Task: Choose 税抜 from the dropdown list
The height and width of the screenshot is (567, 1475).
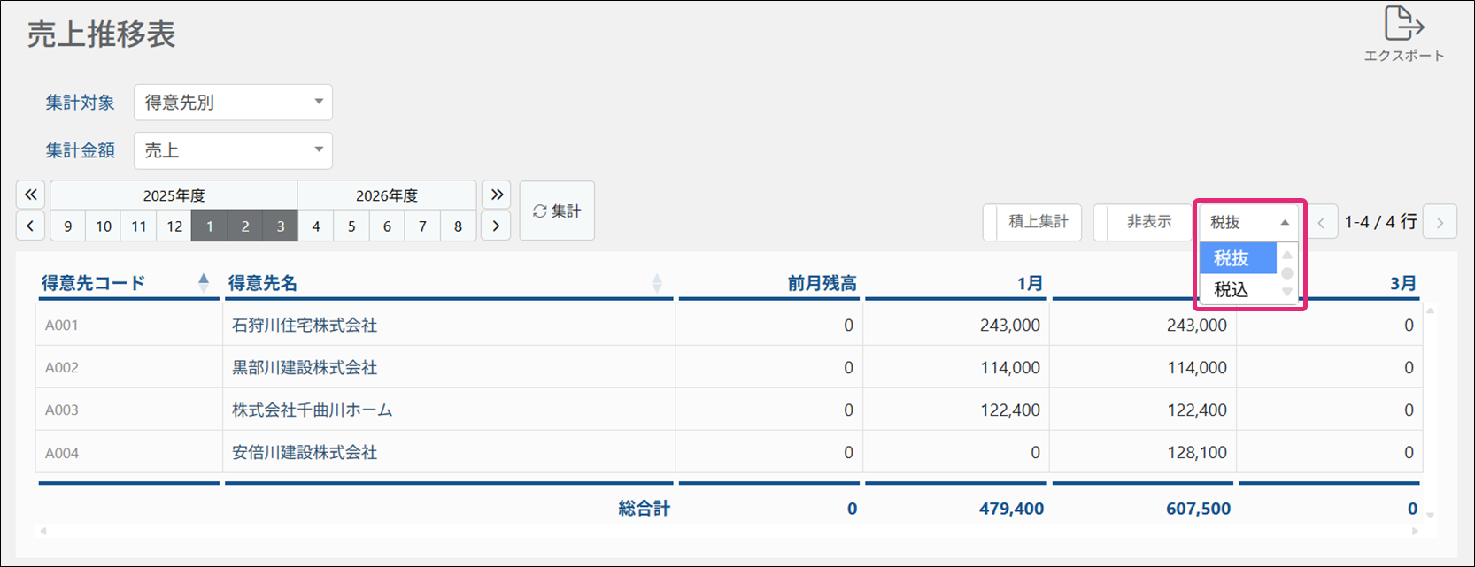Action: (1232, 258)
